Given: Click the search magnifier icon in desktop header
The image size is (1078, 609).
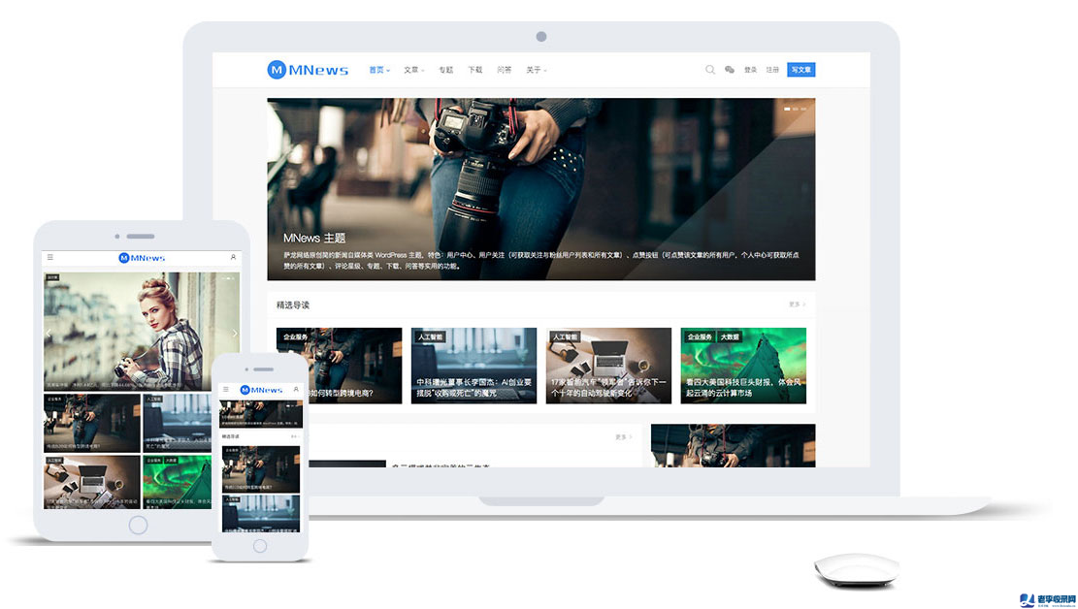Looking at the screenshot, I should pyautogui.click(x=709, y=70).
